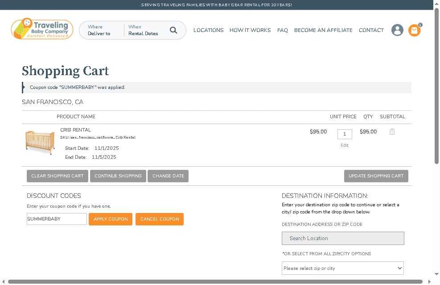
Task: Click the quantity field for Crib Rental
Action: click(345, 134)
